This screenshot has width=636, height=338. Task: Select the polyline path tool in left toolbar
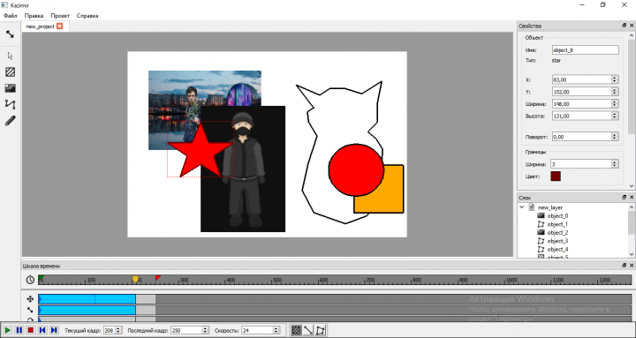(x=10, y=104)
